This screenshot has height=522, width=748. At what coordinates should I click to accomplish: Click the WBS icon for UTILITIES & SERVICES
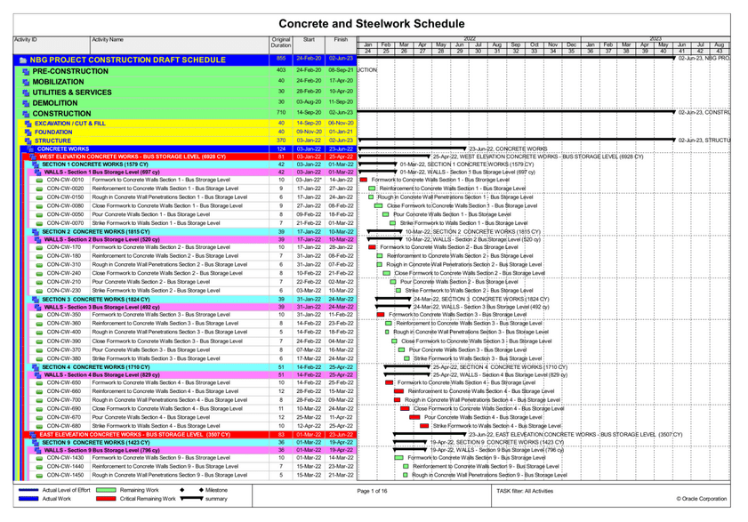click(26, 92)
